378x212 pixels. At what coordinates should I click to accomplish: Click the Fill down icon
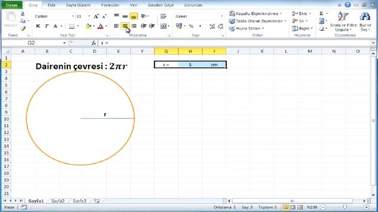(321, 21)
